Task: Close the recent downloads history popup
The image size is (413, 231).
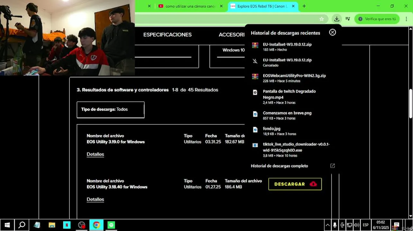Action: 333,32
